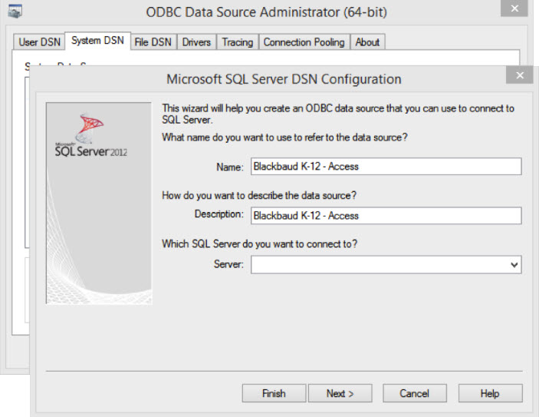Expand the Server dropdown arrow
The width and height of the screenshot is (539, 417).
pyautogui.click(x=514, y=265)
